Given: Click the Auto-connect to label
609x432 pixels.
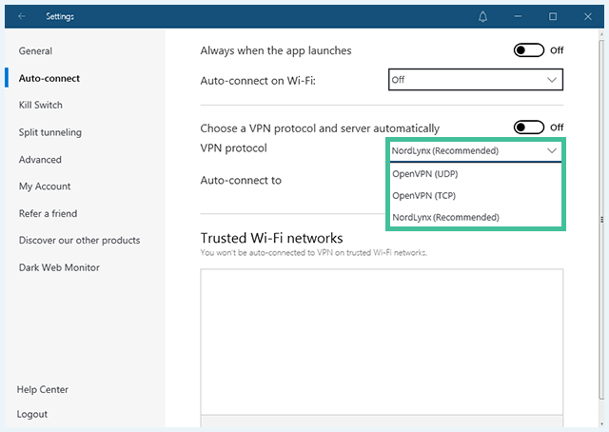Looking at the screenshot, I should [x=241, y=180].
